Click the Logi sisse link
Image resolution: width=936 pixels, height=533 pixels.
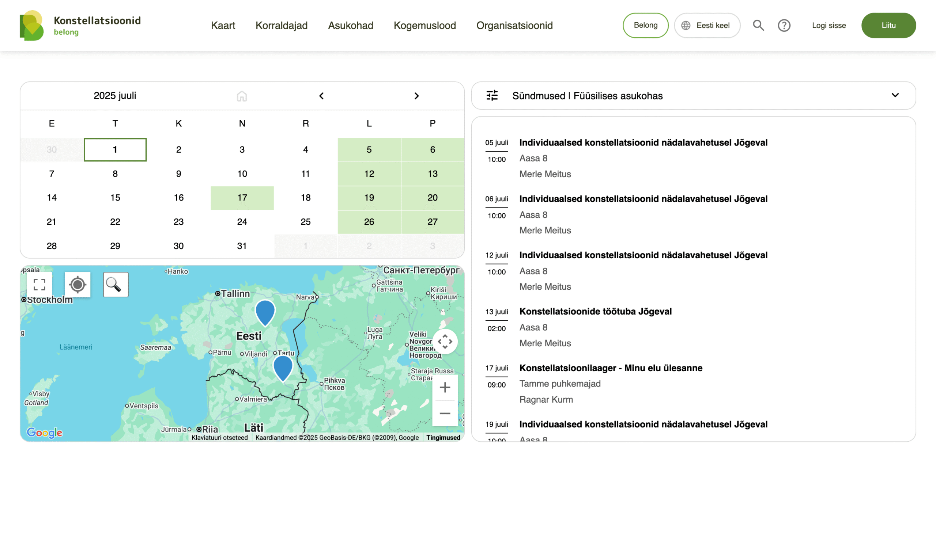pyautogui.click(x=829, y=25)
